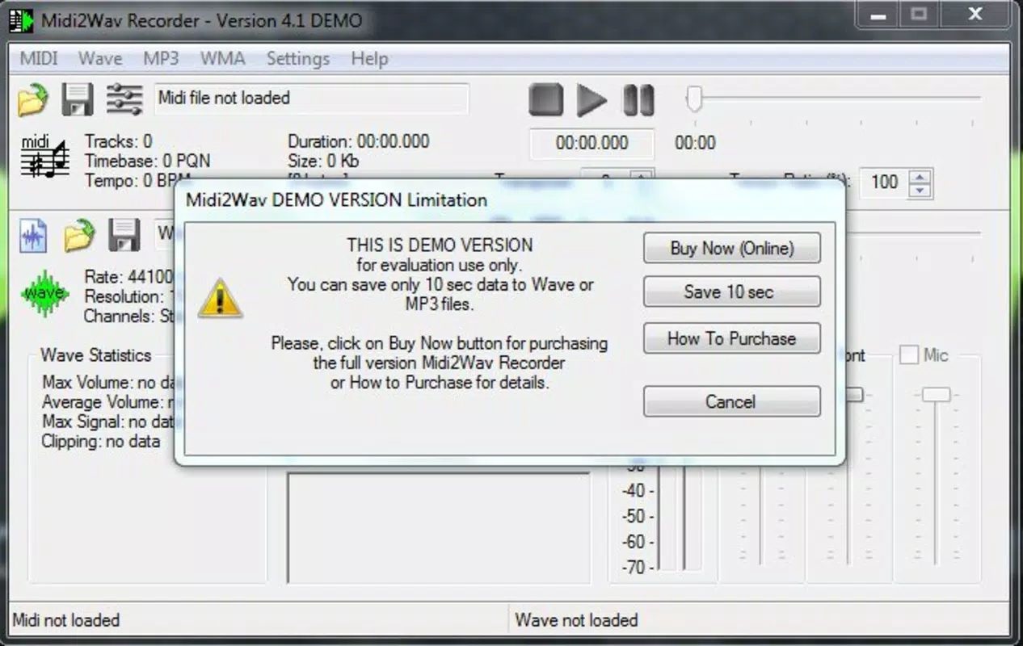Open the Settings menu
This screenshot has width=1023, height=646.
pos(298,59)
